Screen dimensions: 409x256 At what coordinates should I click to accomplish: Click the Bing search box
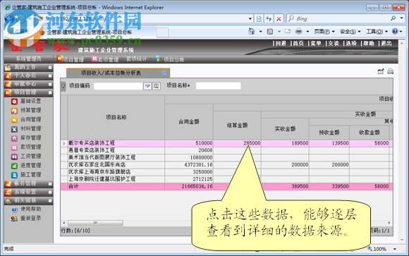point(338,18)
